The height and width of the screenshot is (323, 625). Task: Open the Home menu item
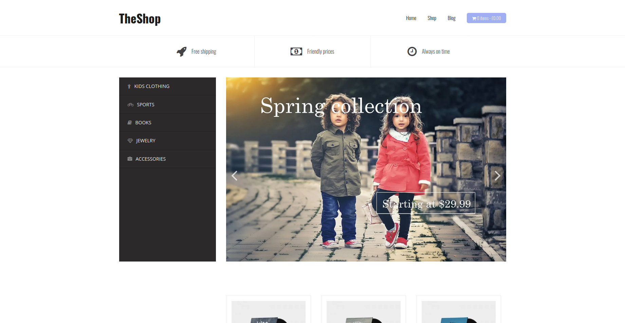point(411,18)
